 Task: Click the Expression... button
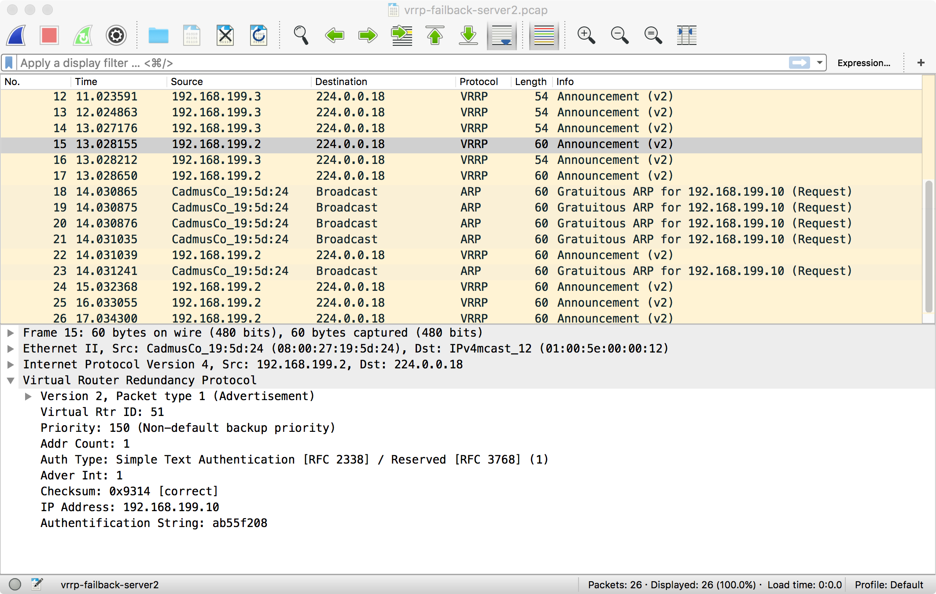(x=863, y=63)
